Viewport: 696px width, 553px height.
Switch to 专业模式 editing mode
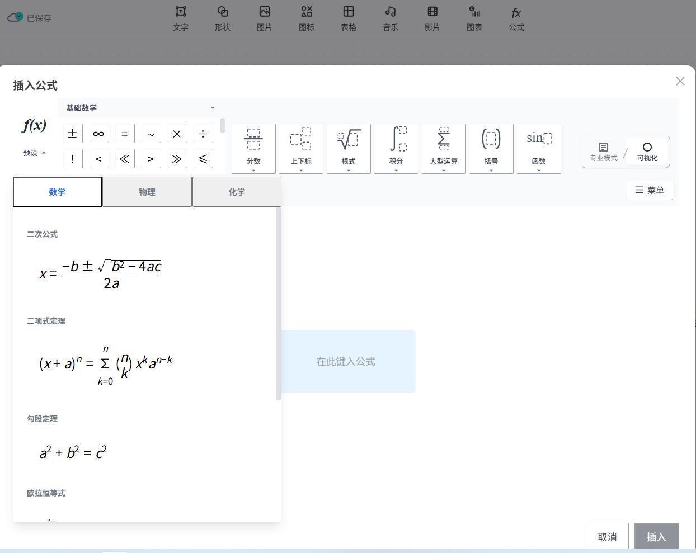click(x=603, y=152)
